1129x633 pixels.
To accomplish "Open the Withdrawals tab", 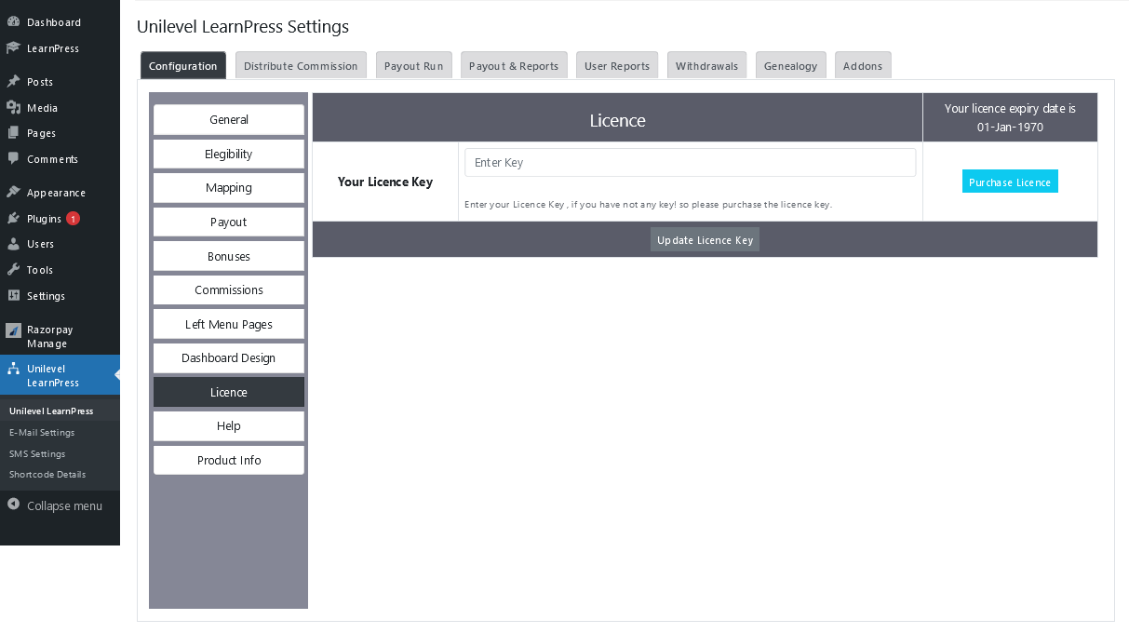I will coord(706,65).
